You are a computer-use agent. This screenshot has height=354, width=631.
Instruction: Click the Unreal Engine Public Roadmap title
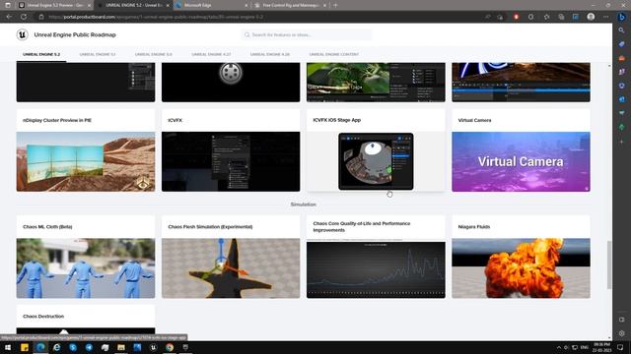coord(75,35)
